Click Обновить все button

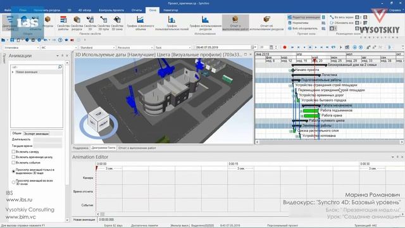(x=342, y=23)
